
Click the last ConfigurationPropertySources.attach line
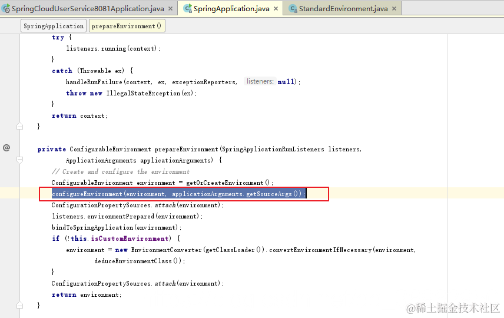pyautogui.click(x=138, y=283)
